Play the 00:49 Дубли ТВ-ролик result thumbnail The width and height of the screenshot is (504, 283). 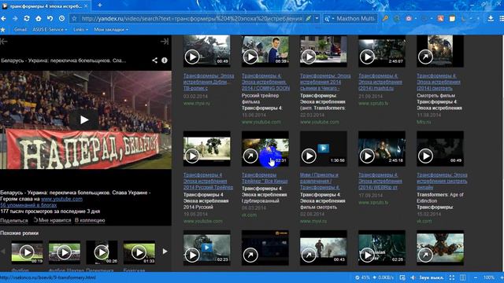click(x=206, y=51)
